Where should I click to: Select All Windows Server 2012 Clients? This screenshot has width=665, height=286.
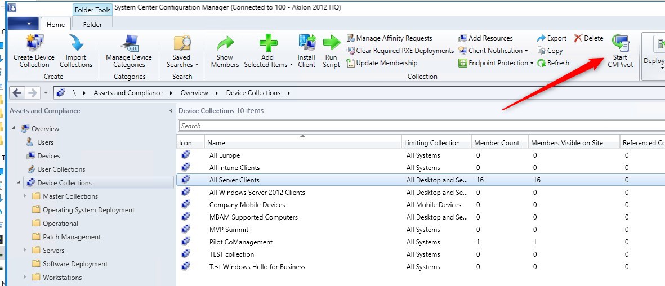coord(421,192)
